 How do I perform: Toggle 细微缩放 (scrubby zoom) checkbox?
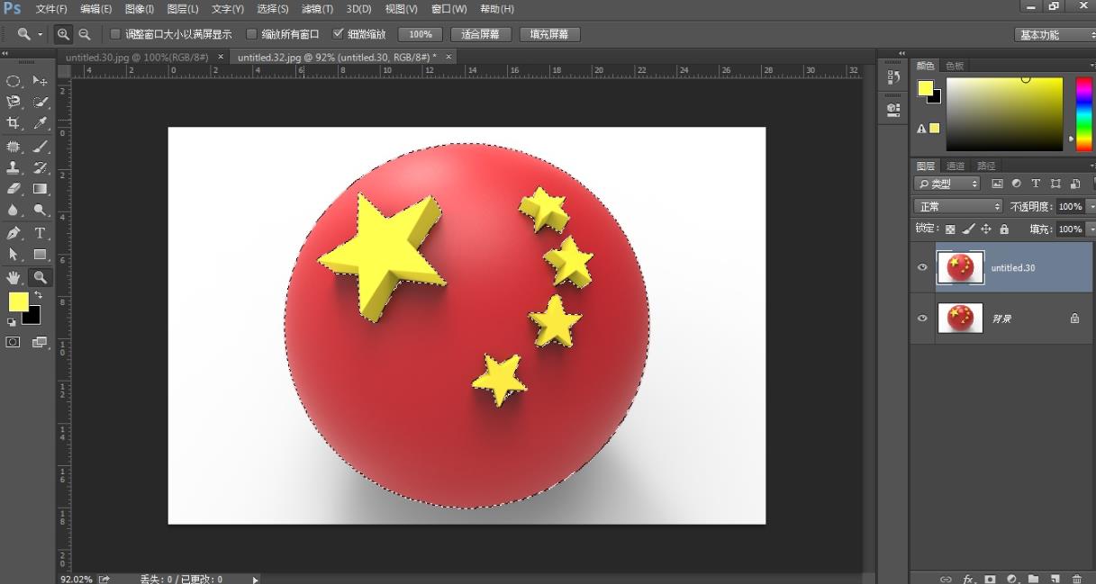click(x=338, y=33)
